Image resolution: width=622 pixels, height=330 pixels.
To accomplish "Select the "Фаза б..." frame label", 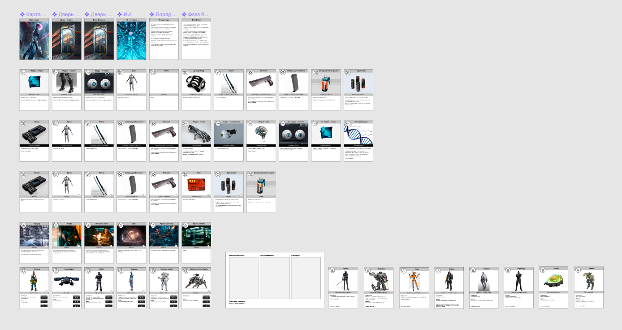I will [195, 14].
